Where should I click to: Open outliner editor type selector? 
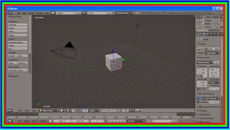click(199, 17)
